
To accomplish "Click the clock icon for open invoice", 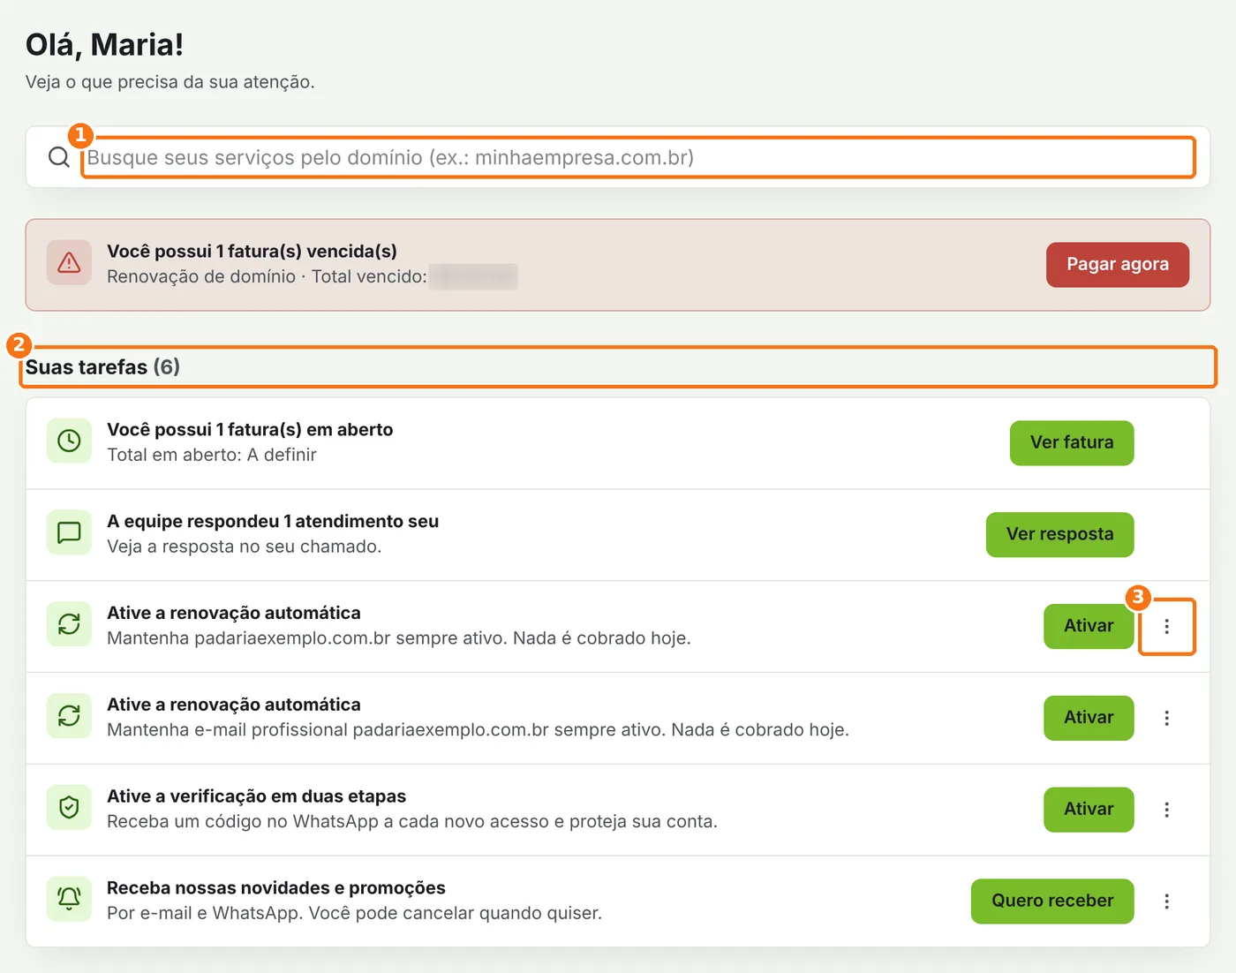I will pyautogui.click(x=69, y=441).
